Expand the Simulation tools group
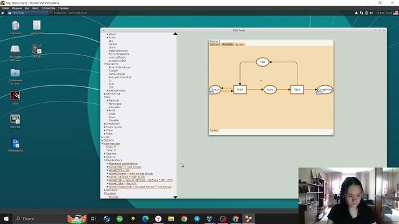399x224 pixels. pos(105,124)
